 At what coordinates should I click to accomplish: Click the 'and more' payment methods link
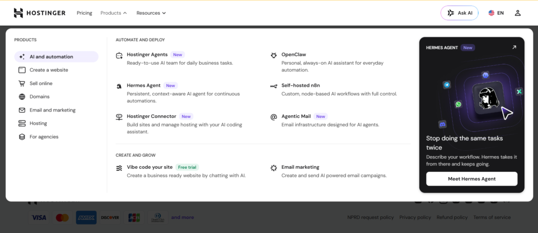182,217
